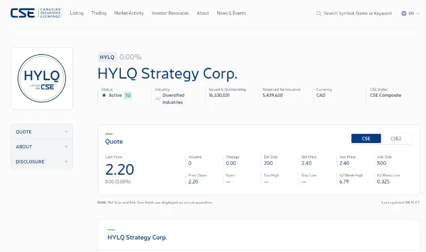The height and width of the screenshot is (252, 426).
Task: Click the Reserved for Issuance value 5,439,620
Action: point(273,95)
